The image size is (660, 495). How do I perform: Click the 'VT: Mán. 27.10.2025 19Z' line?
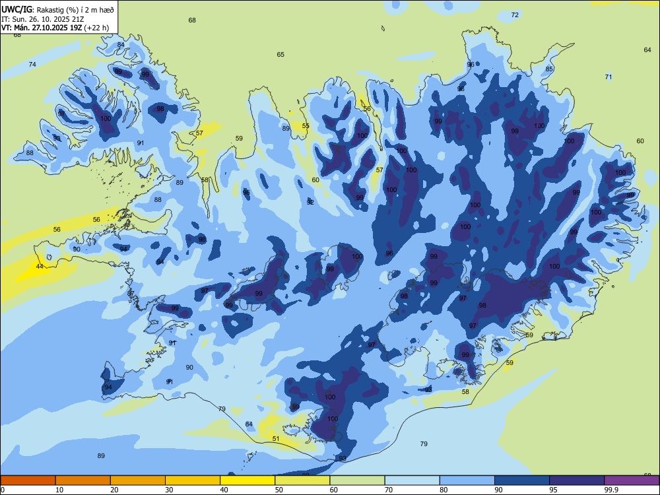point(42,28)
